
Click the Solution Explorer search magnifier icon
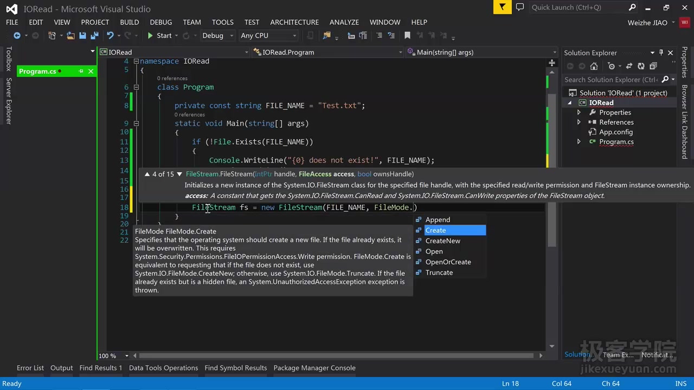(666, 80)
